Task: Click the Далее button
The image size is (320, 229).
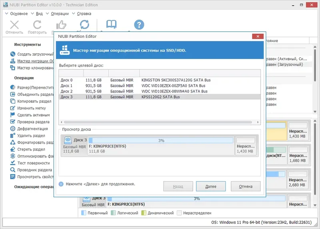Action: point(211,186)
